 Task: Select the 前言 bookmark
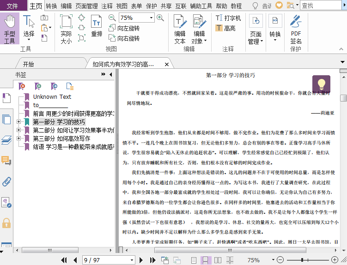tap(73, 114)
